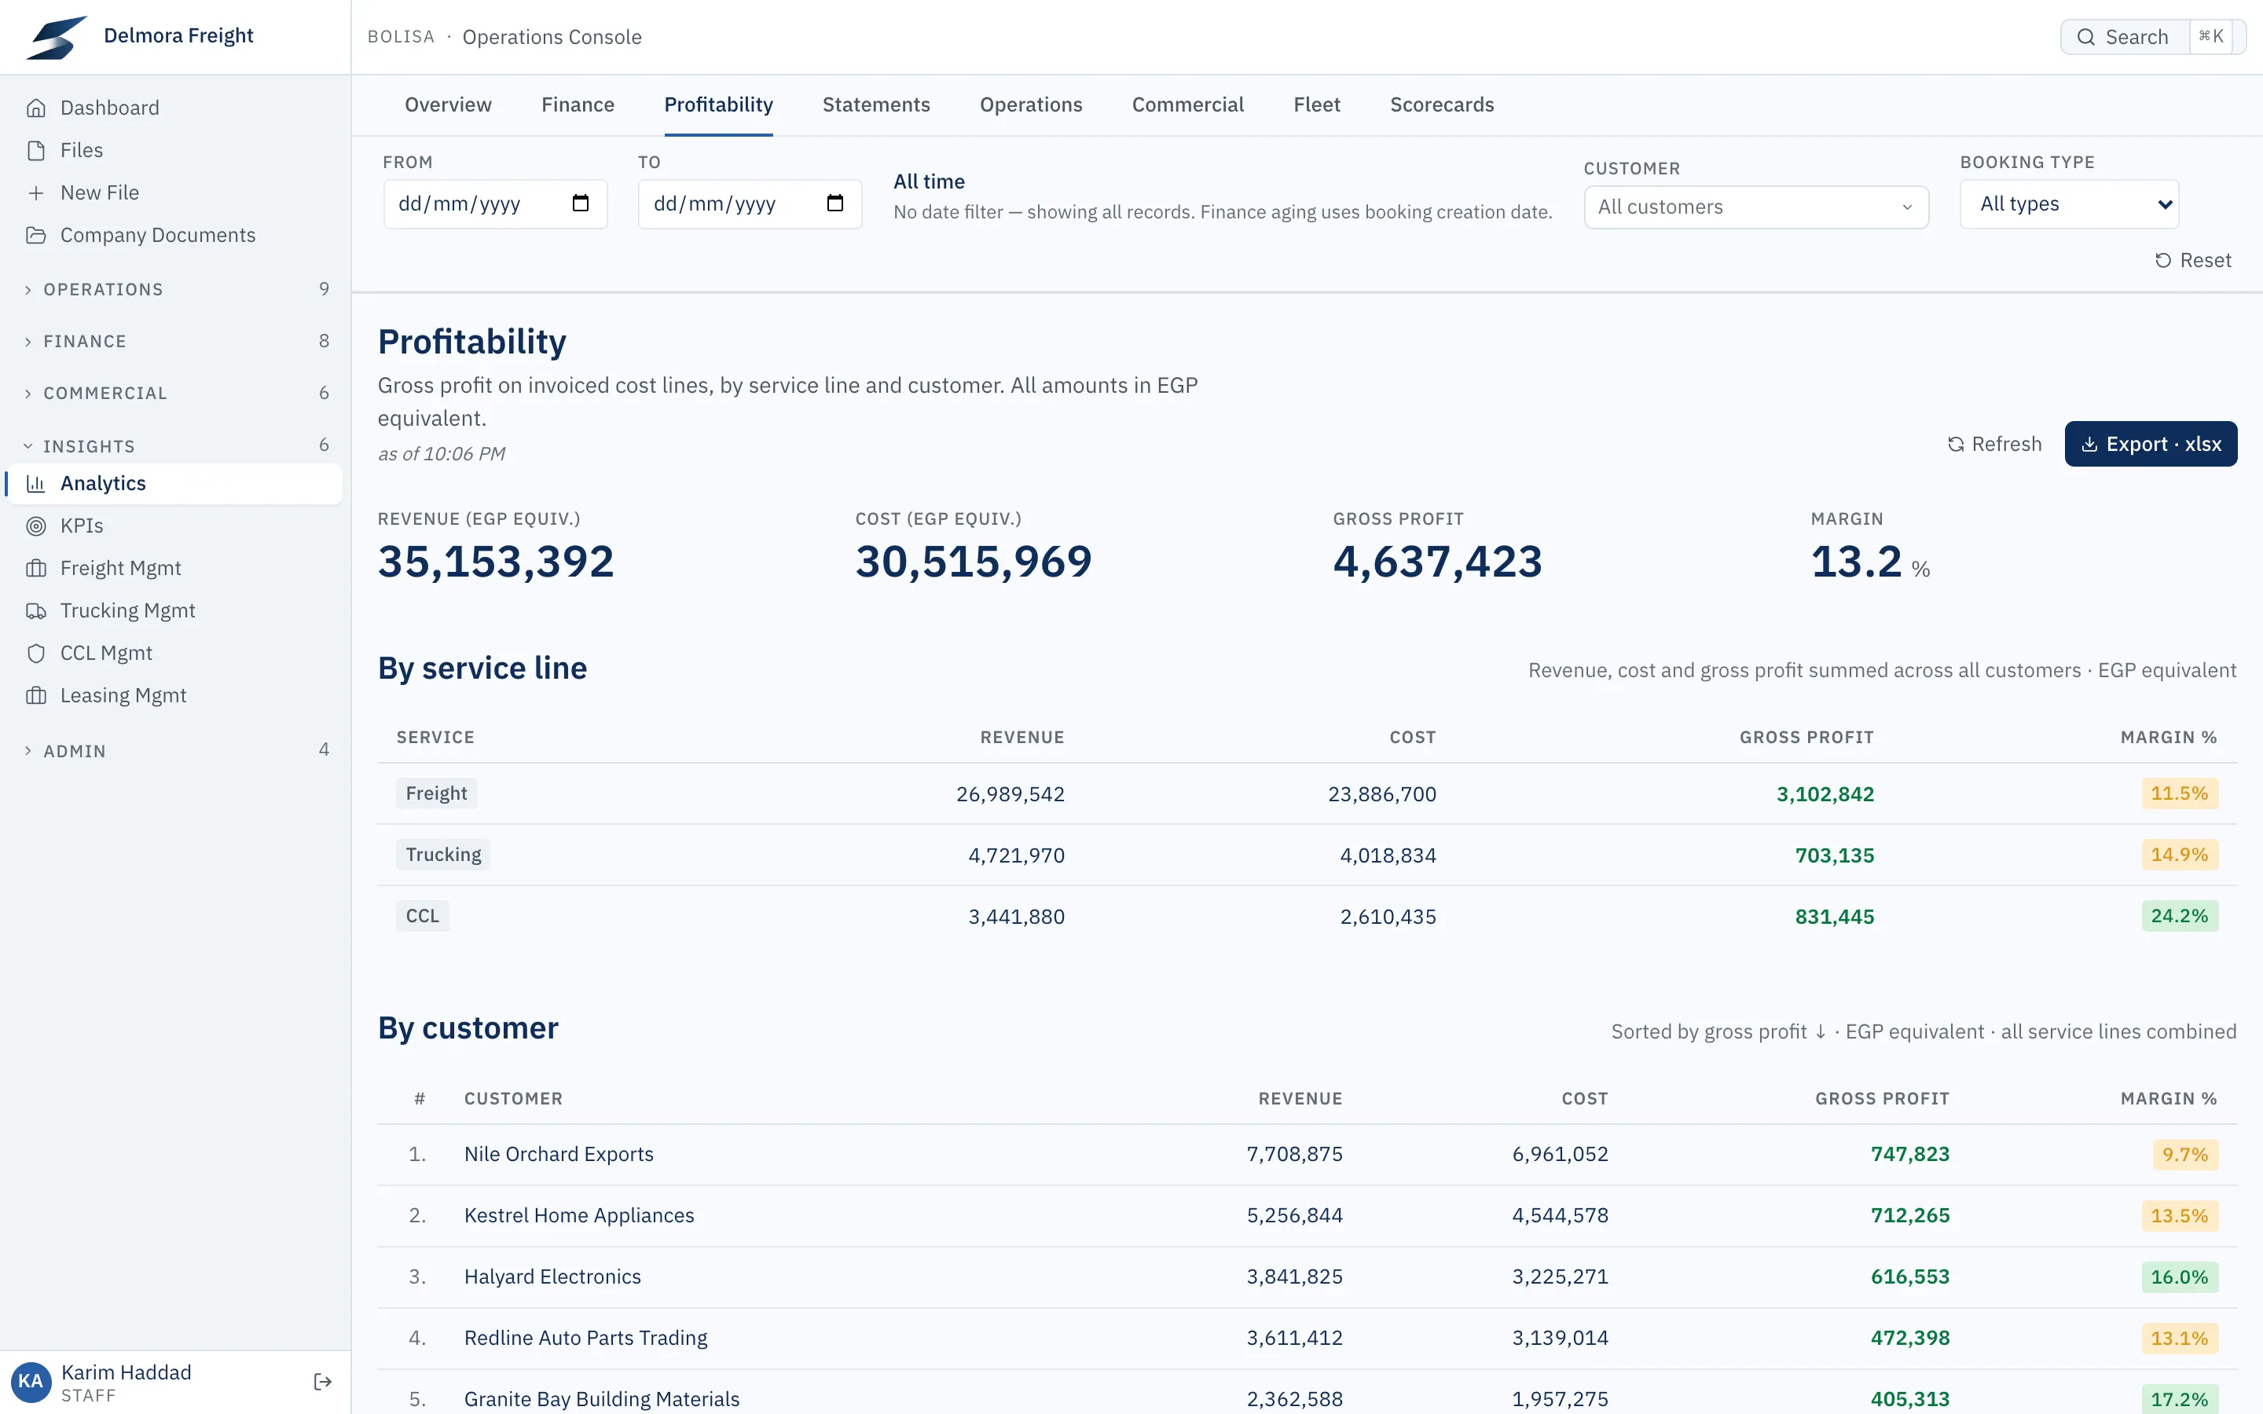Click the Delmora Freight logo
Screen dimensions: 2263x1414
tap(57, 36)
